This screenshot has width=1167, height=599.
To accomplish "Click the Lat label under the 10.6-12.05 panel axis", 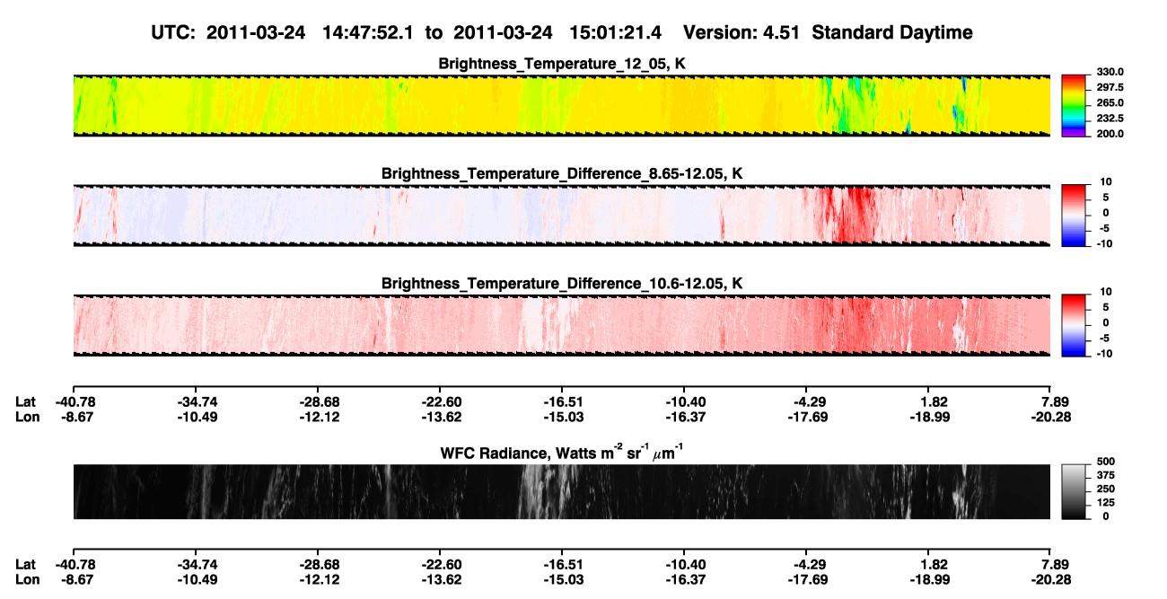I will pos(26,402).
